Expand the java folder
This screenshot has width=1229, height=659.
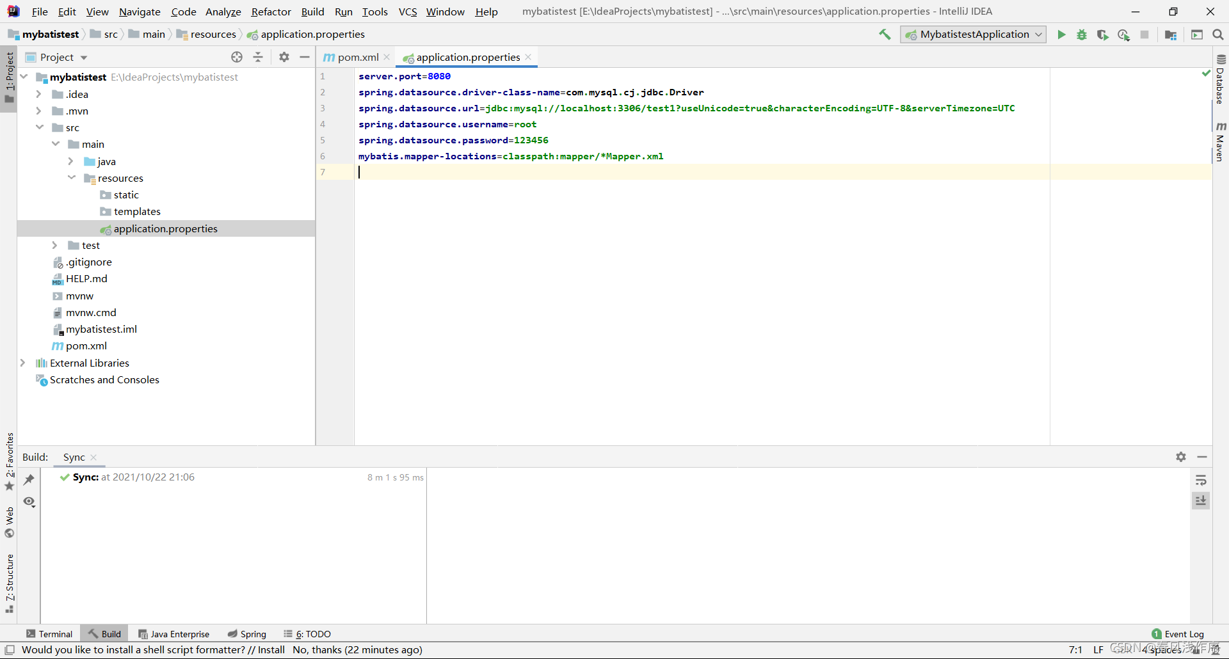tap(71, 161)
